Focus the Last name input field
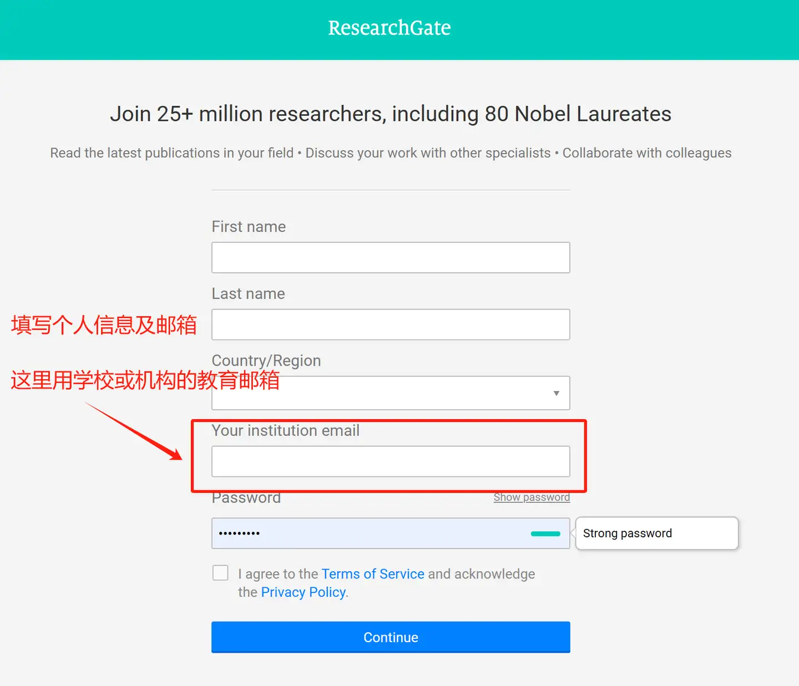This screenshot has width=799, height=686. click(391, 324)
